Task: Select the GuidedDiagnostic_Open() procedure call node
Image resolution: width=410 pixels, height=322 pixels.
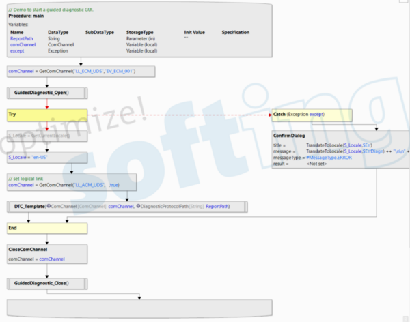Action: tap(47, 93)
